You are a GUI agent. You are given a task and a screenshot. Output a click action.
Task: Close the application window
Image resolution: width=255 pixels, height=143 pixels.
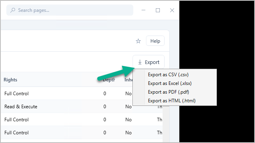click(x=172, y=10)
